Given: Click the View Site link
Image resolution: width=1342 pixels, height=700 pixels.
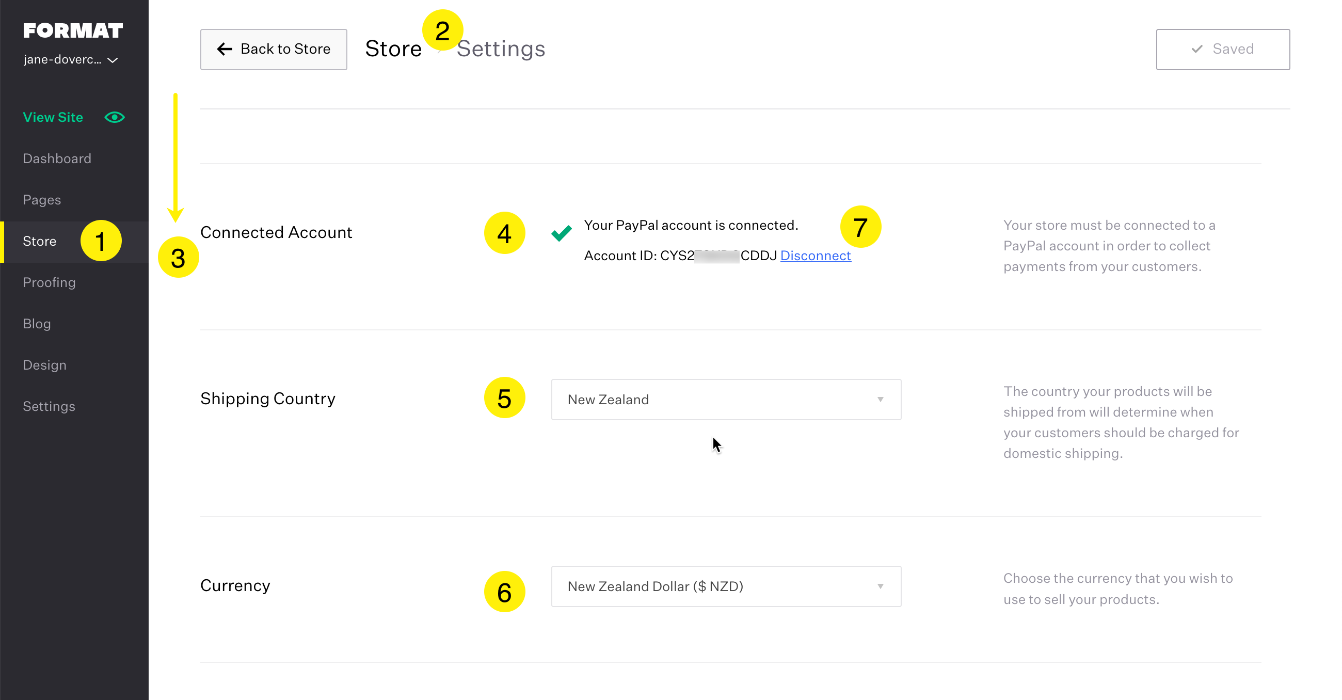Looking at the screenshot, I should [53, 117].
